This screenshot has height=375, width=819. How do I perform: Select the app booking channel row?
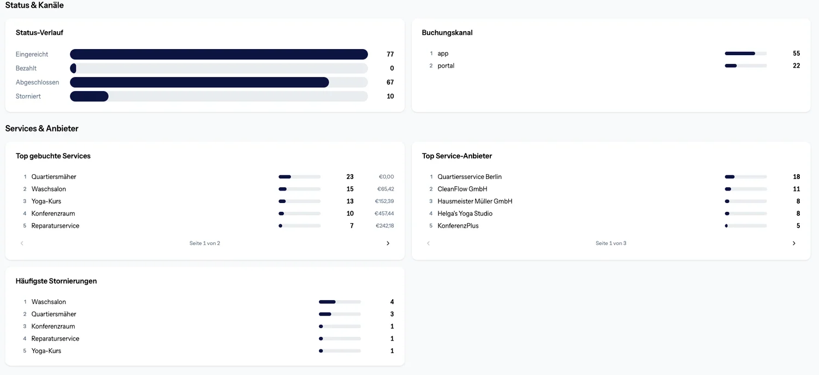[611, 53]
